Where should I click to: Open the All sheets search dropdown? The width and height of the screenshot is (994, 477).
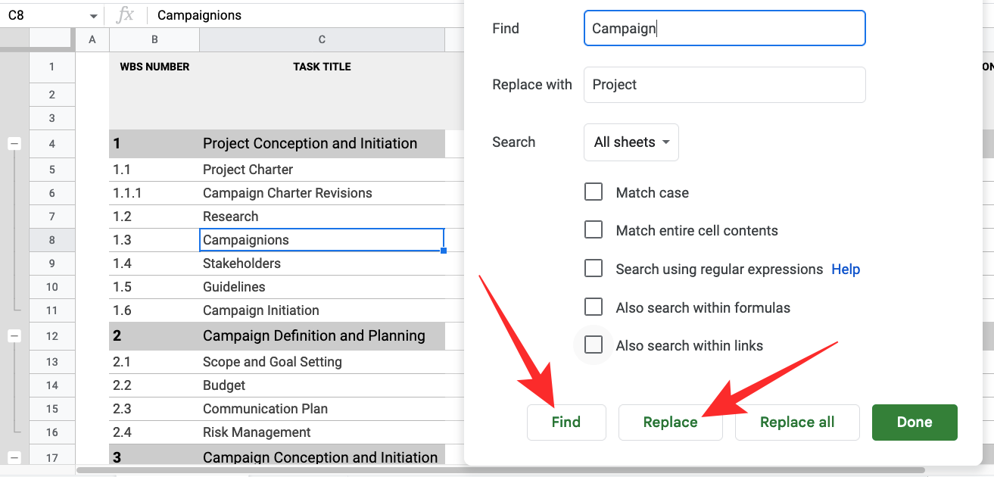coord(631,142)
